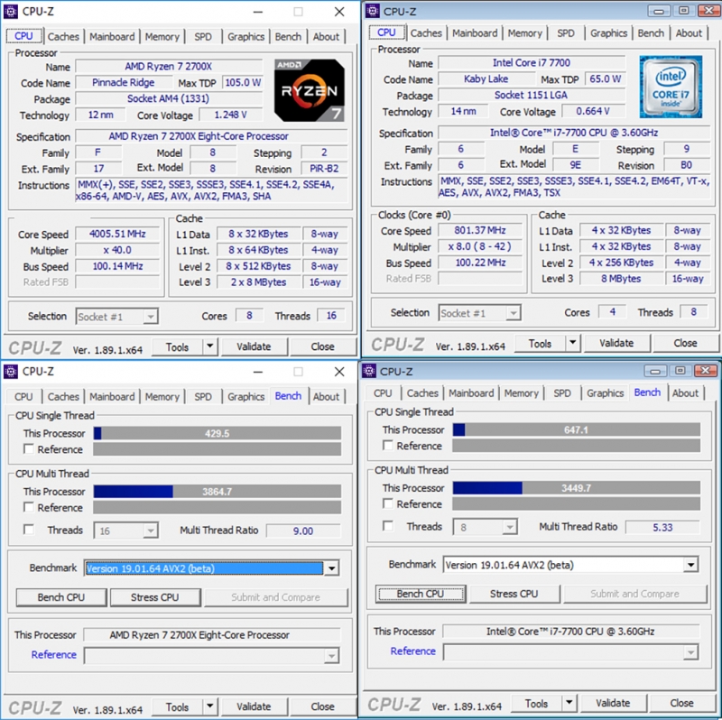
Task: Click the CPU-Z app icon in Intel CPU window title
Action: coord(373,11)
